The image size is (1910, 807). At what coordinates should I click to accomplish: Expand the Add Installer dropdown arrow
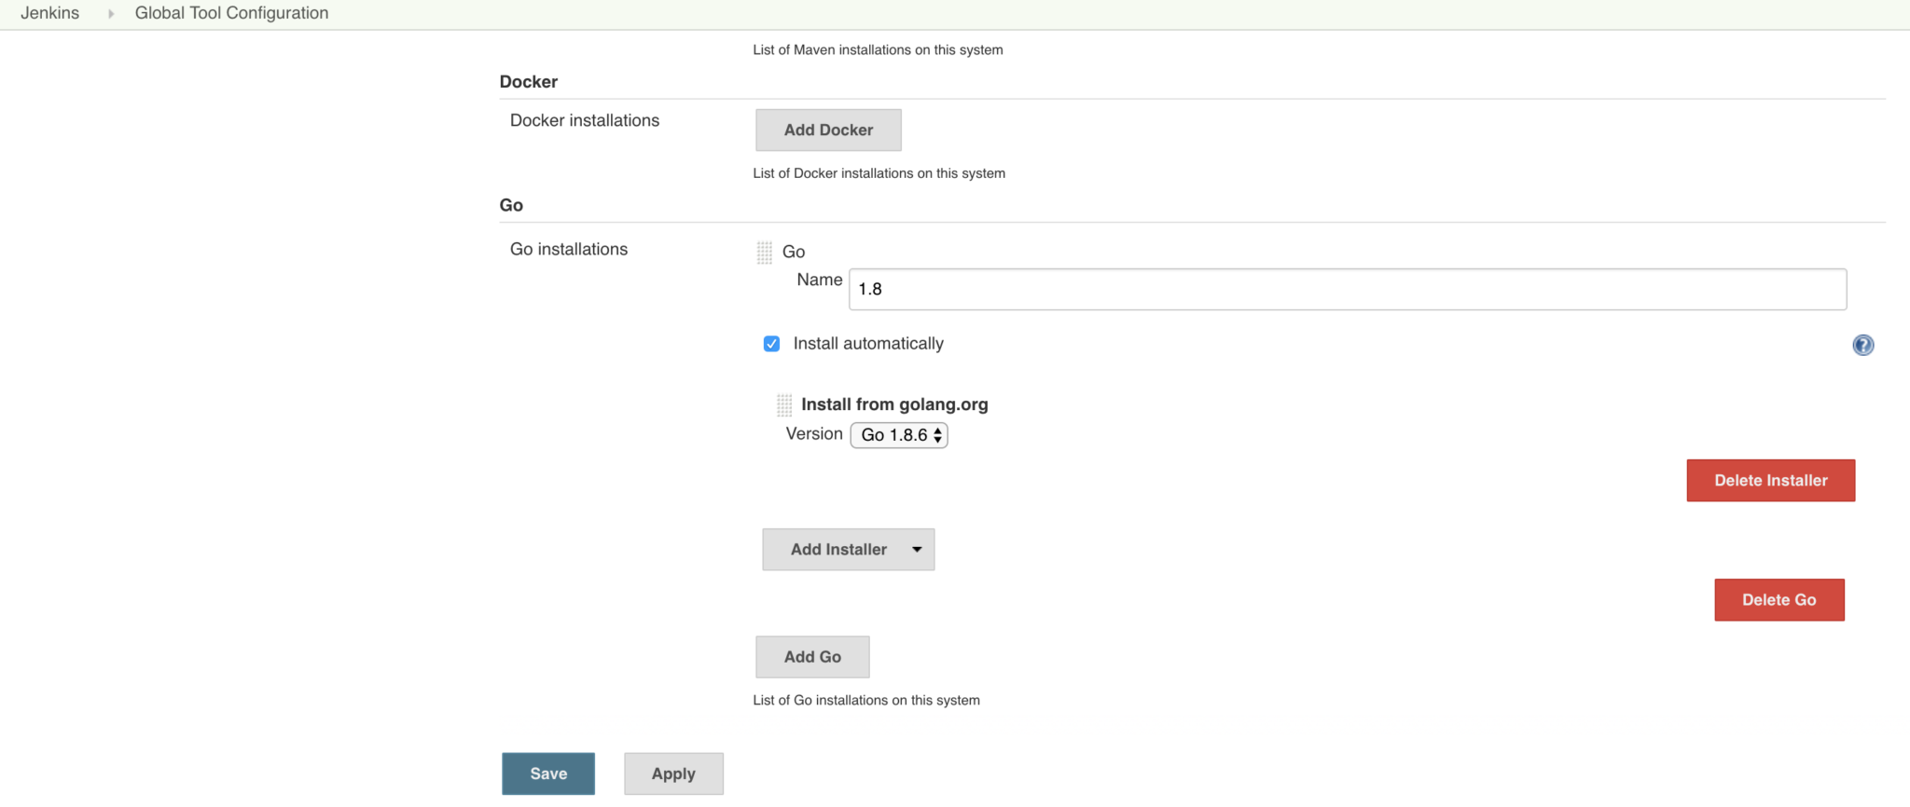coord(917,550)
